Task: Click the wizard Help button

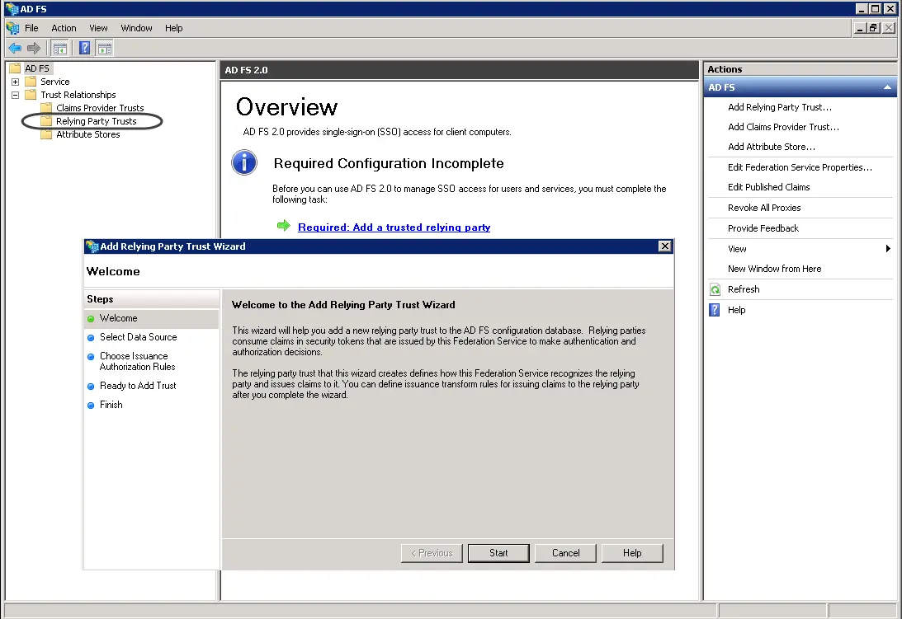Action: pos(632,553)
